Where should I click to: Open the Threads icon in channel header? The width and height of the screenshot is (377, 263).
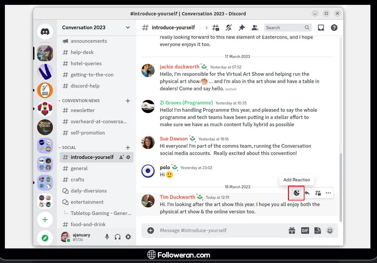[216, 28]
